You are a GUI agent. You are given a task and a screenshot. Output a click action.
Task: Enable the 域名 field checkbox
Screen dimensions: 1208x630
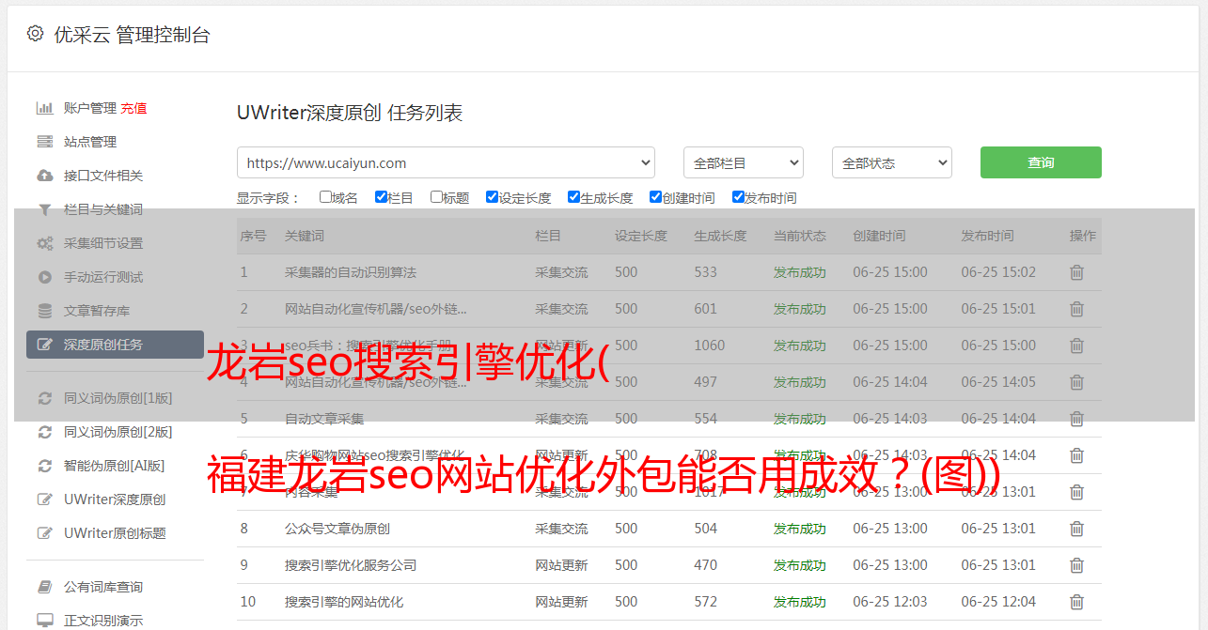click(325, 197)
